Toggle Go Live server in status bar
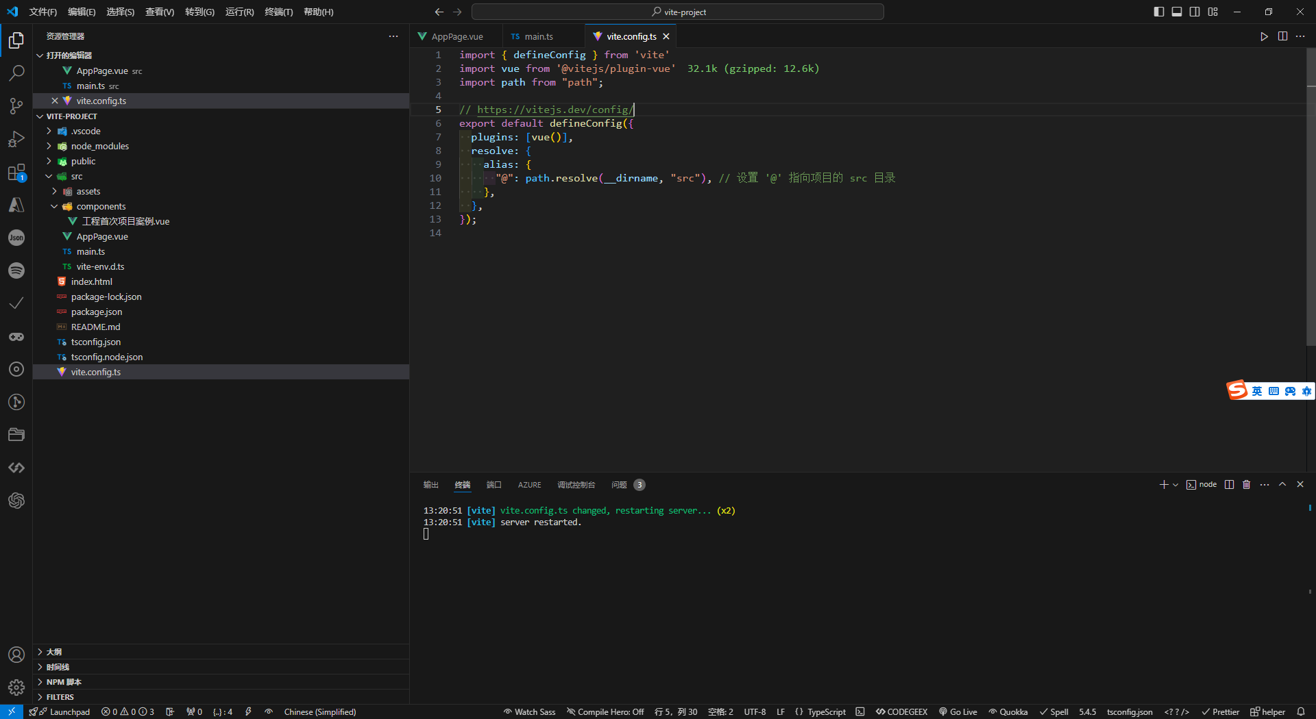1316x719 pixels. point(958,712)
